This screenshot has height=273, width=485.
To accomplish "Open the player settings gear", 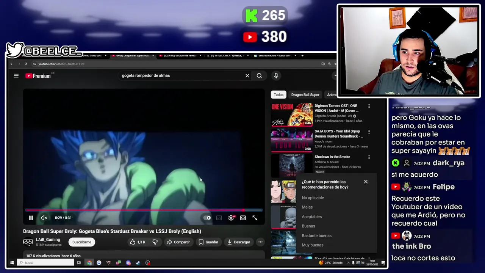I will [x=231, y=218].
